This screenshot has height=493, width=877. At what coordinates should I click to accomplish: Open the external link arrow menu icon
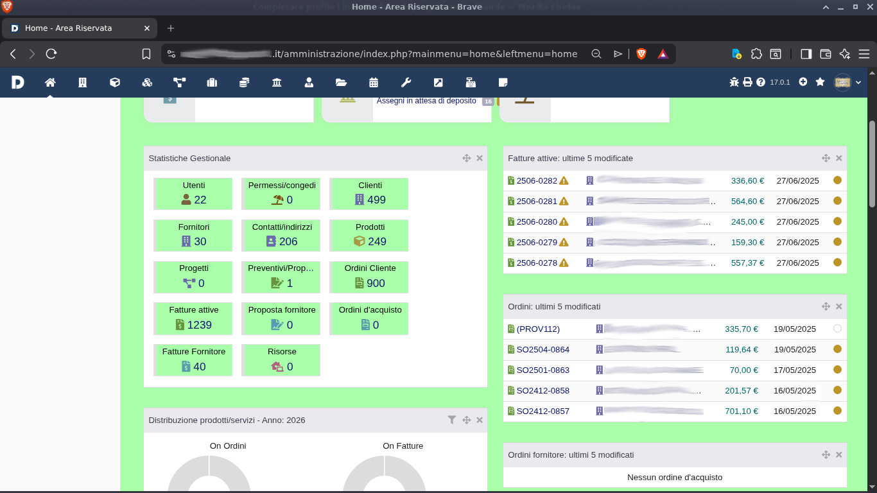[438, 82]
